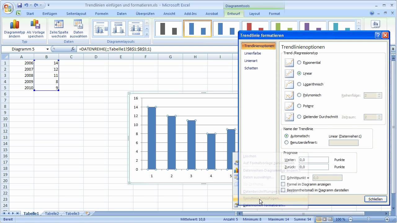Click the Polynomisch trend type icon
The width and height of the screenshot is (397, 223).
pyautogui.click(x=289, y=95)
